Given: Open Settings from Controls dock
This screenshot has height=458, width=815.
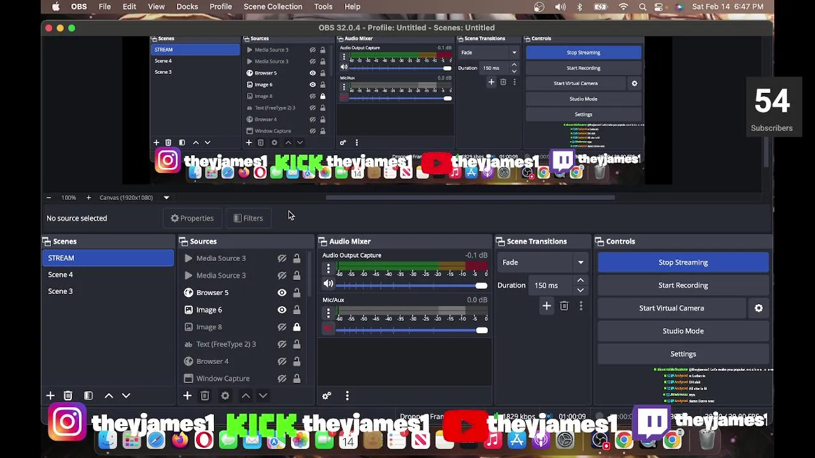Looking at the screenshot, I should 683,354.
